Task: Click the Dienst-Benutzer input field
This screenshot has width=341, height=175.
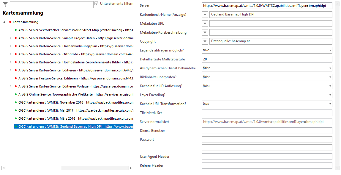Action: pyautogui.click(x=266, y=131)
